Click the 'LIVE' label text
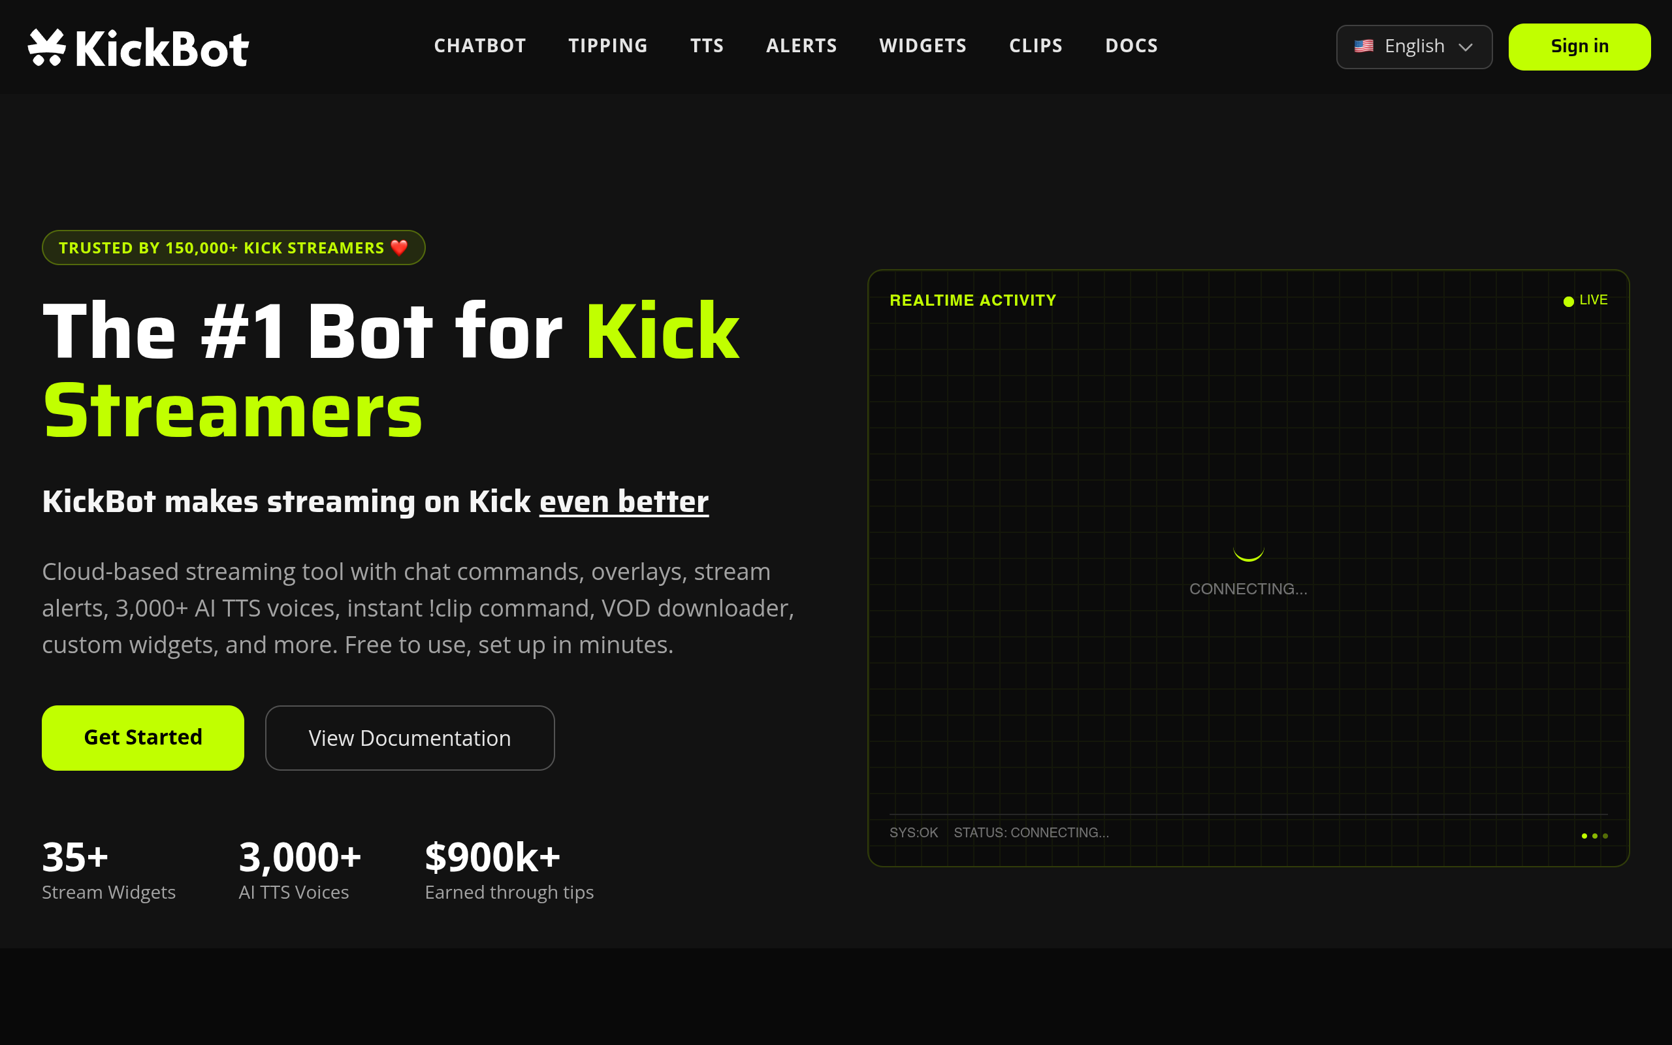Viewport: 1672px width, 1045px height. click(x=1593, y=300)
